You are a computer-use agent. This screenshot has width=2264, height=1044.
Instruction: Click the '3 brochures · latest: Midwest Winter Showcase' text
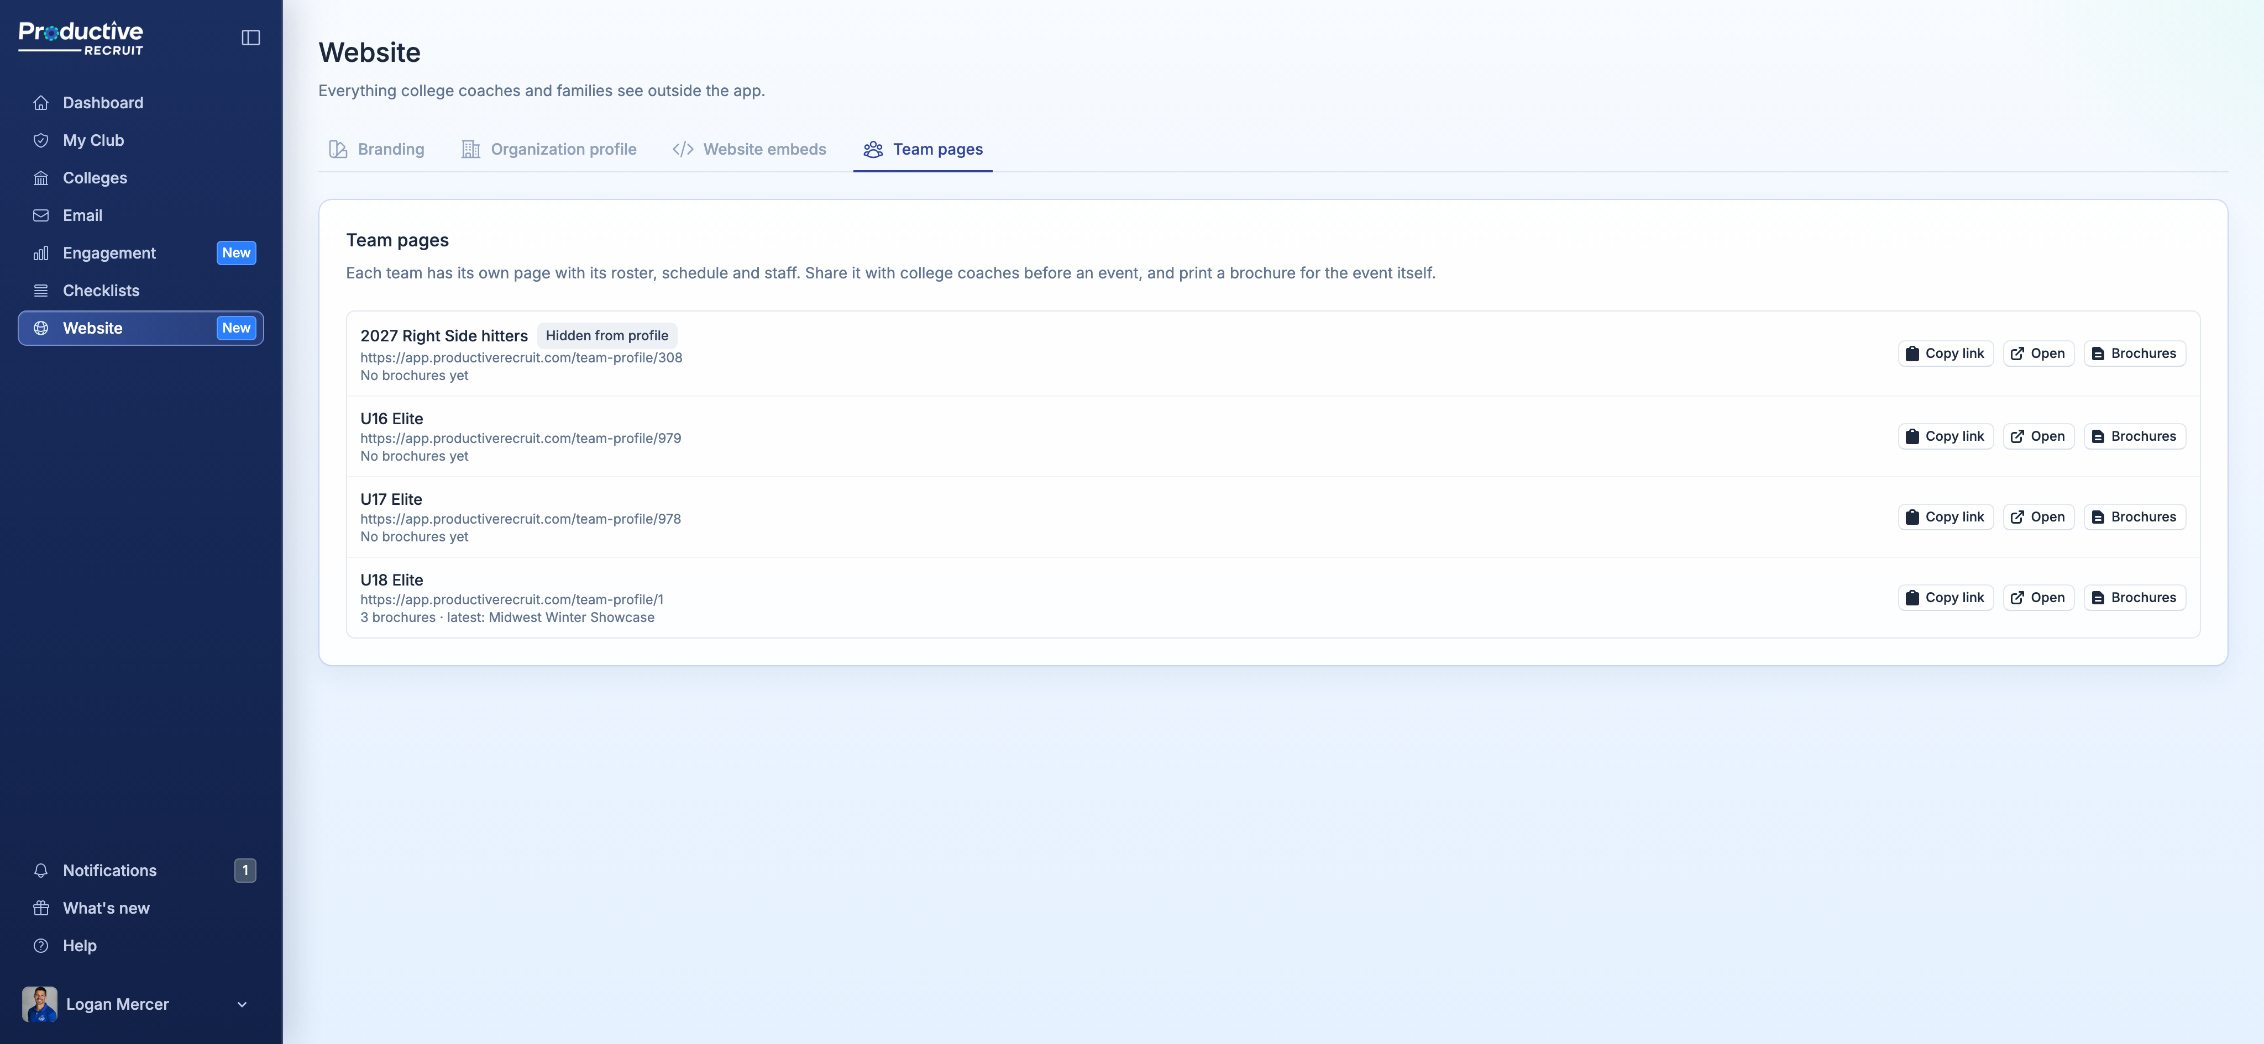pyautogui.click(x=507, y=617)
